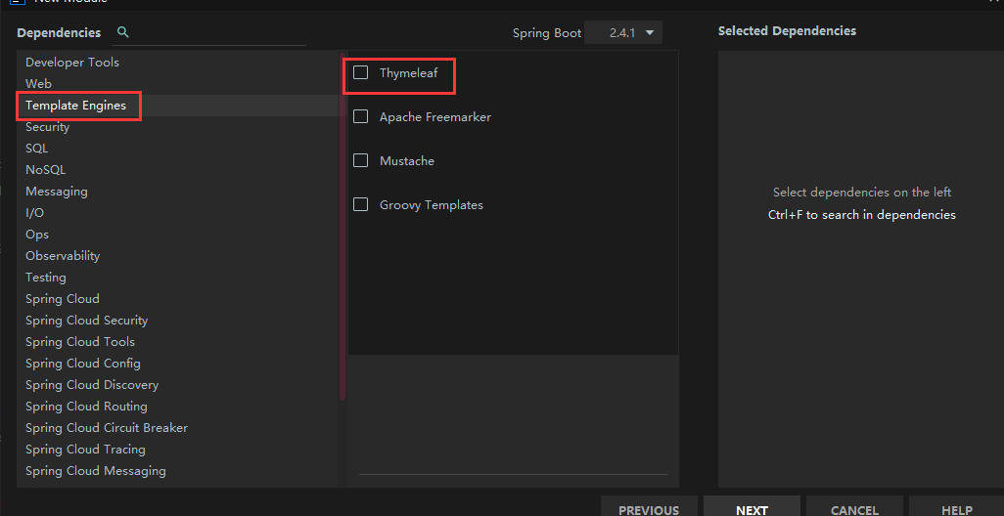Open the Spring Cloud Config category
This screenshot has height=516, width=1004.
83,364
